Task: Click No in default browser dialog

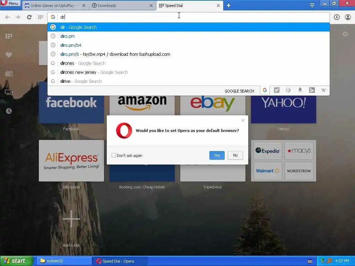Action: [235, 155]
